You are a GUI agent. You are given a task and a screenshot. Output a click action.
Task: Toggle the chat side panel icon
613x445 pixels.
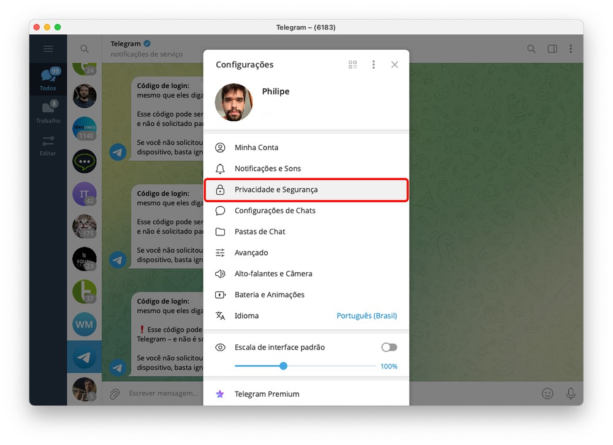pyautogui.click(x=552, y=49)
